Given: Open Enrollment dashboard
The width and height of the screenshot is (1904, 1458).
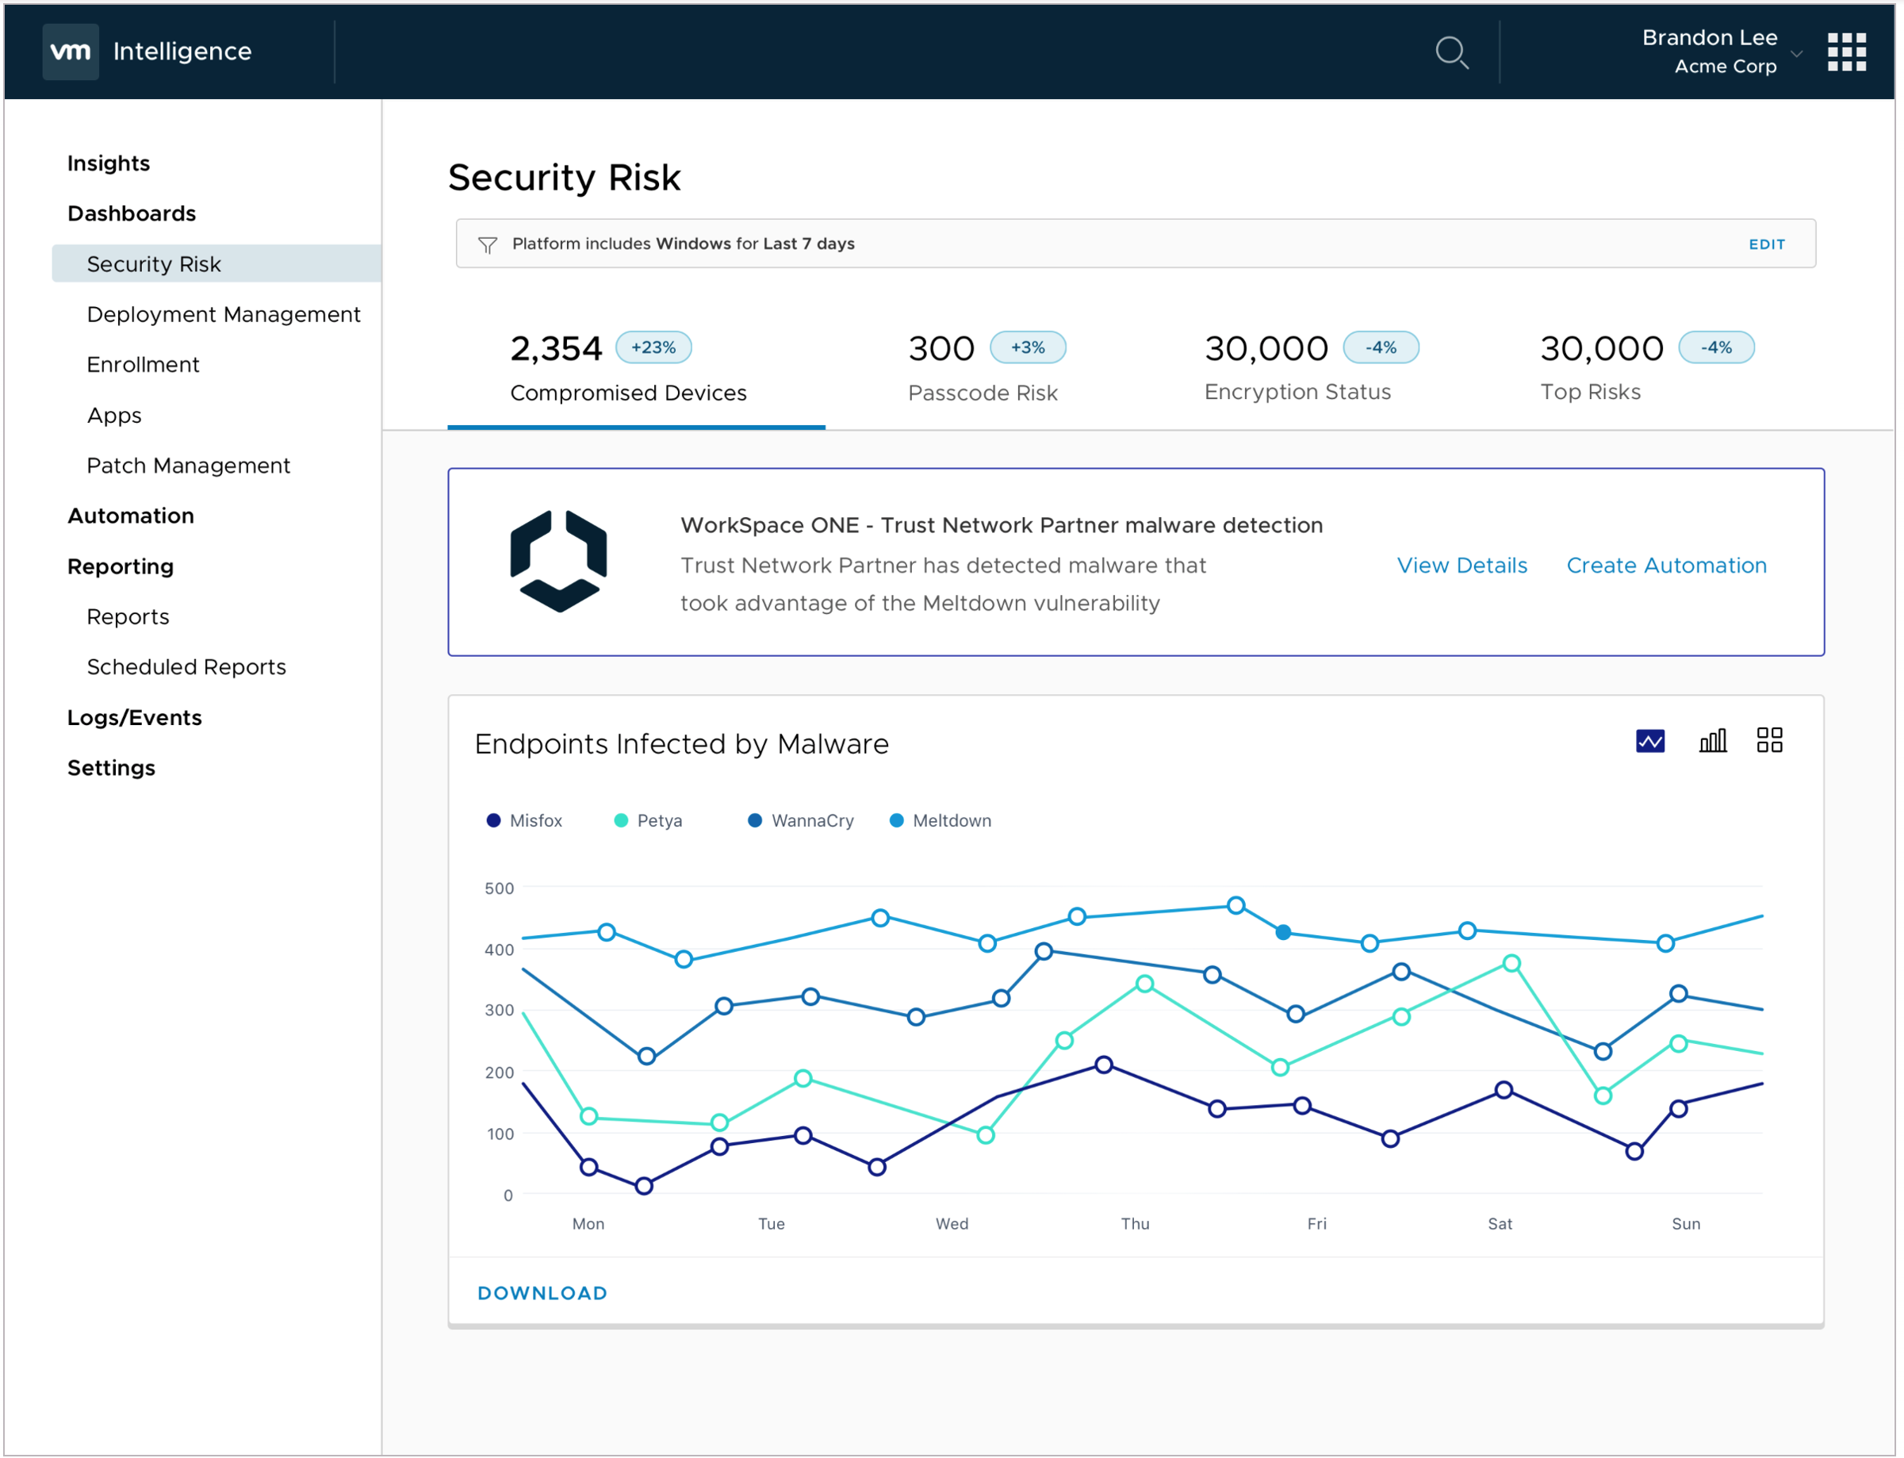Looking at the screenshot, I should click(x=143, y=365).
